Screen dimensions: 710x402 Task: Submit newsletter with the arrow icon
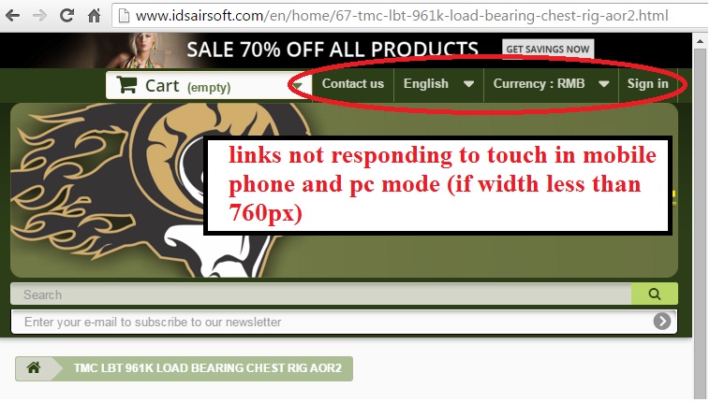(x=662, y=322)
